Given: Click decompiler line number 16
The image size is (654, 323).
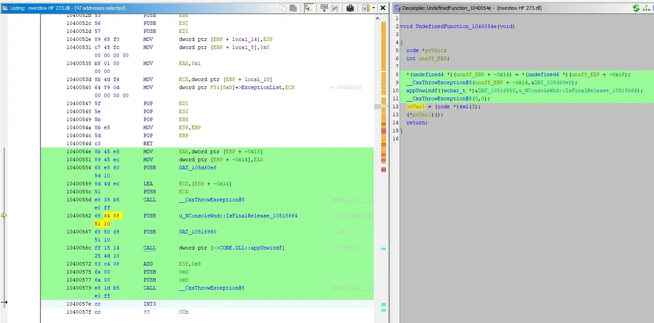Looking at the screenshot, I should [396, 139].
